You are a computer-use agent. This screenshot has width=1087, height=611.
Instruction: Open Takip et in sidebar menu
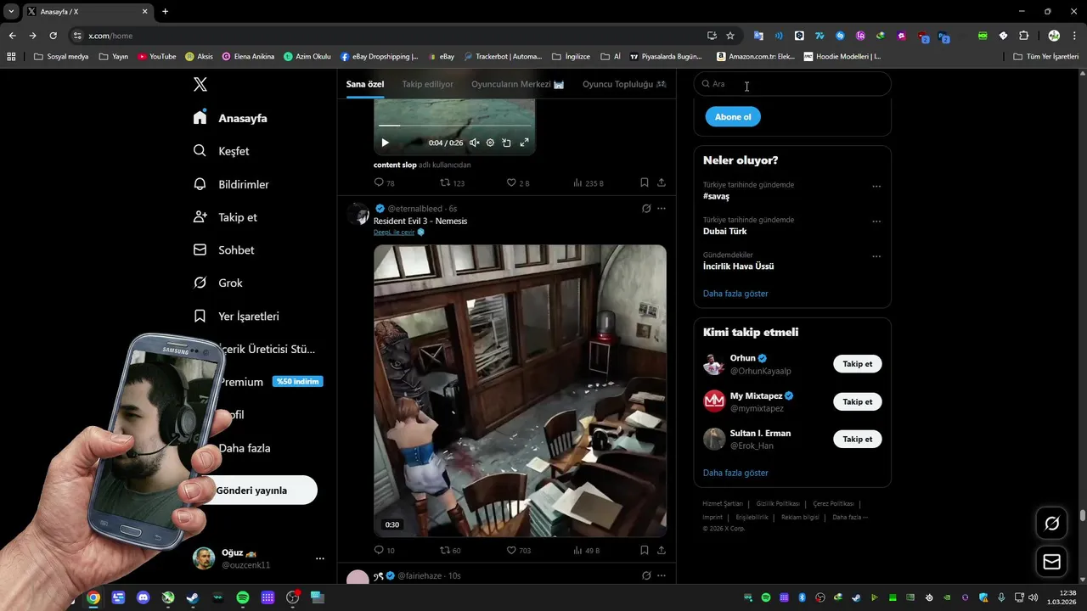[x=226, y=217]
